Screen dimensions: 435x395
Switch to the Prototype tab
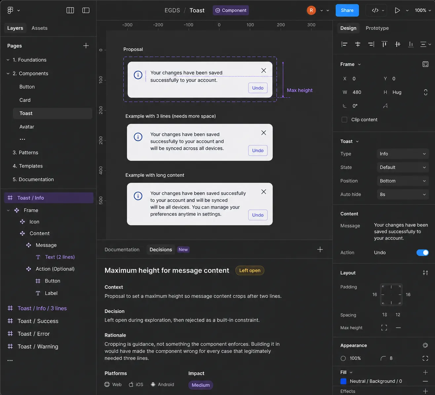pos(377,28)
